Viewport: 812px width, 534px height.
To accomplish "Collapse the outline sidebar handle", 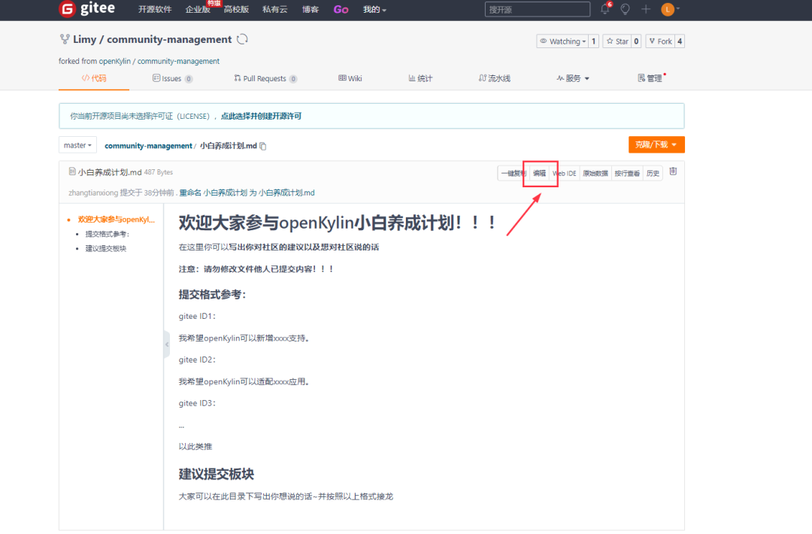I will 167,344.
